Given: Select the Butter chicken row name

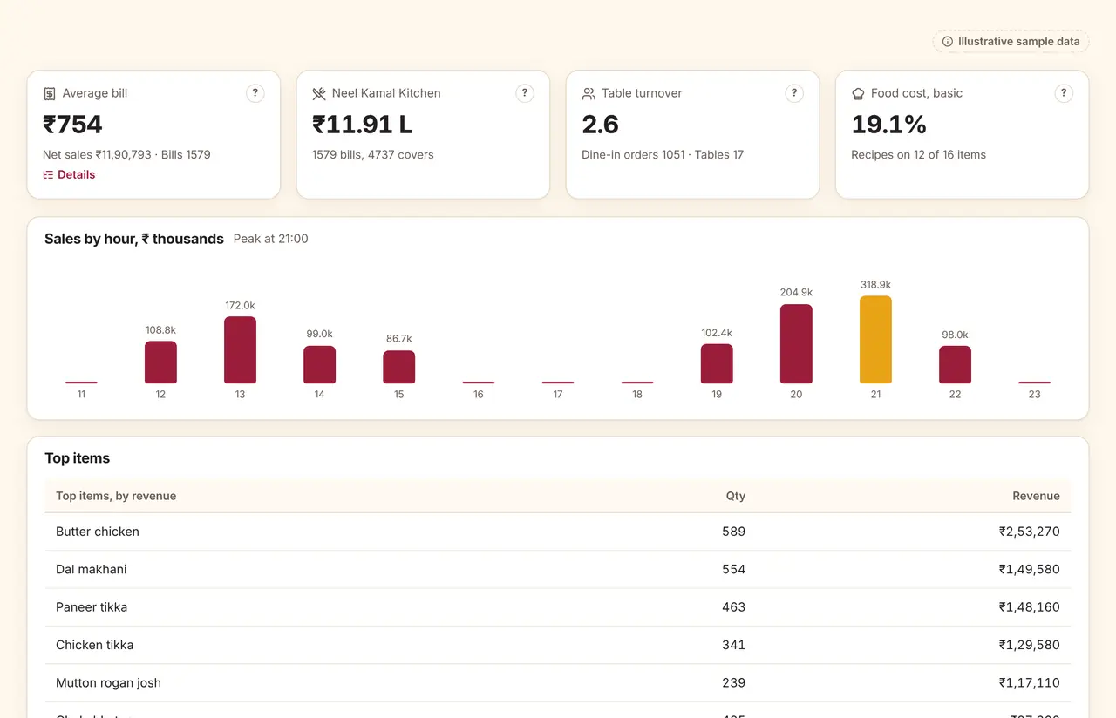Looking at the screenshot, I should click(98, 532).
